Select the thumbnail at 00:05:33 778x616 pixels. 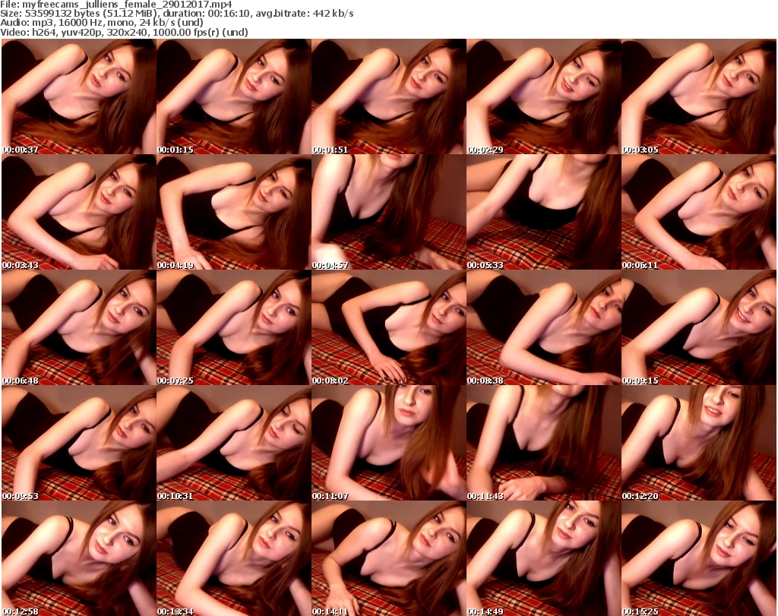[x=543, y=212]
